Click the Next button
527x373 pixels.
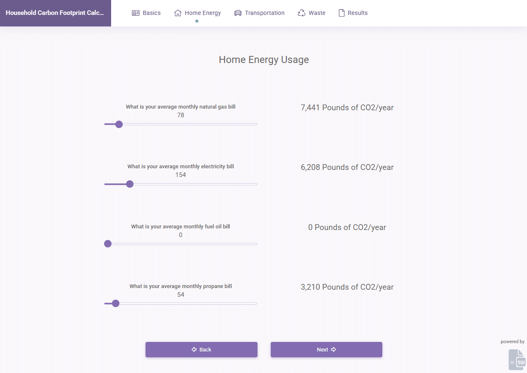click(326, 349)
